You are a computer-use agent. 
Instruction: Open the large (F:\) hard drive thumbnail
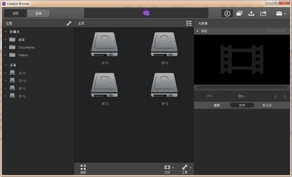(164, 85)
